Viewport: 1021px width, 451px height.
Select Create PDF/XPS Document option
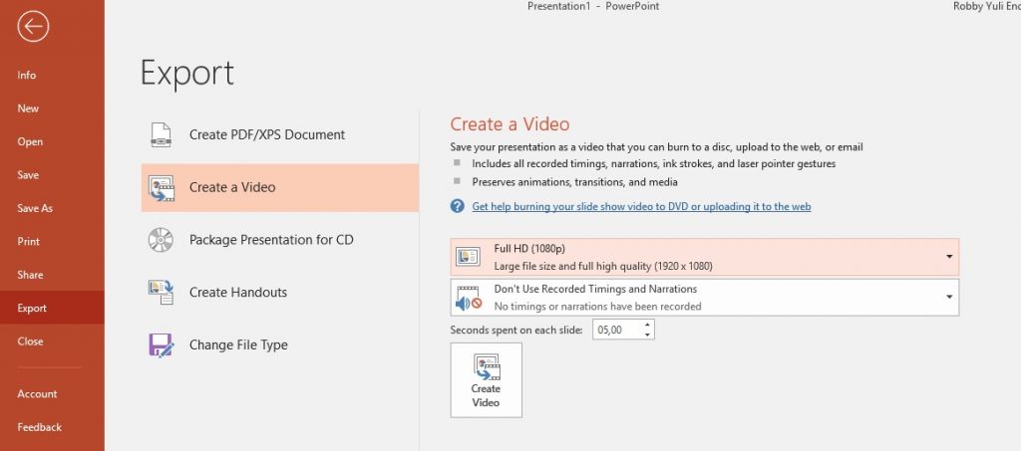tap(280, 134)
